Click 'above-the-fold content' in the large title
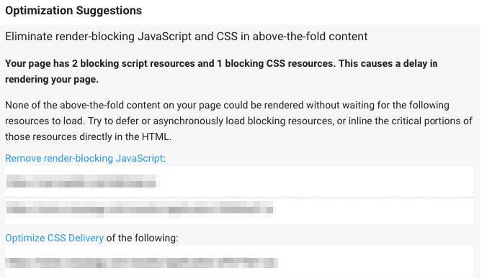 pos(310,37)
